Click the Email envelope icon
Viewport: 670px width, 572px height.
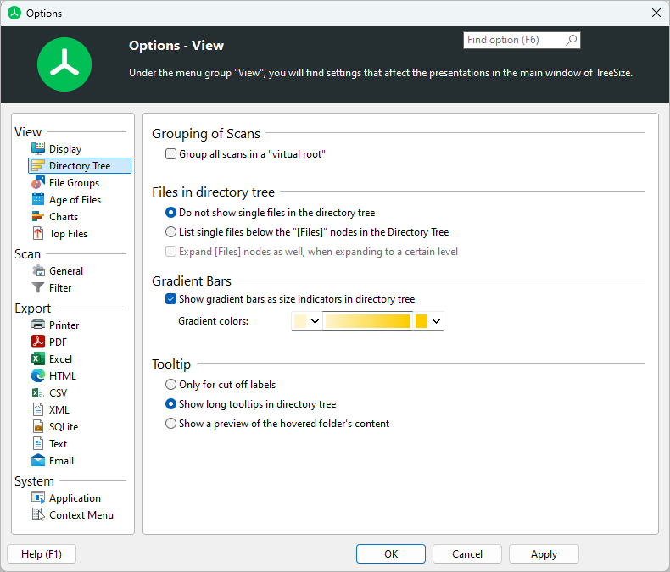pyautogui.click(x=38, y=460)
